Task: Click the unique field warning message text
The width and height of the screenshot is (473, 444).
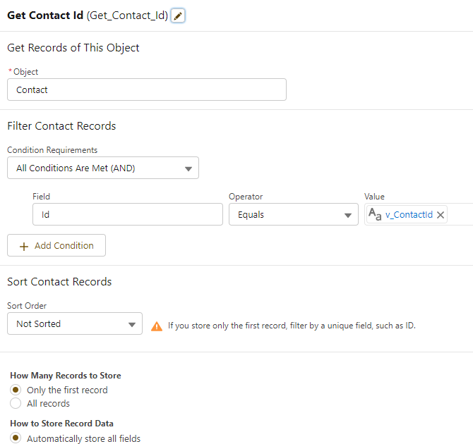Action: [292, 326]
